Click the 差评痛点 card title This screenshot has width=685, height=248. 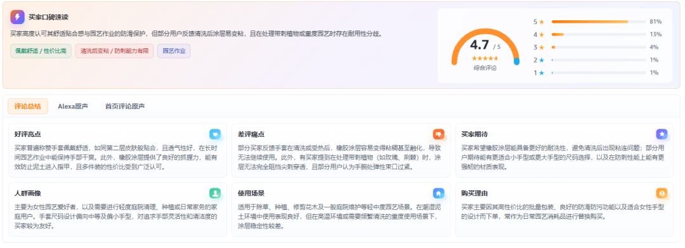(251, 134)
